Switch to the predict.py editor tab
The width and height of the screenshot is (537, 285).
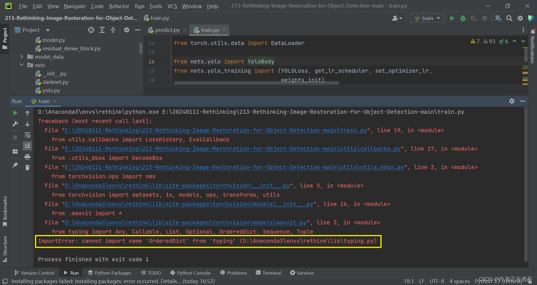(166, 30)
